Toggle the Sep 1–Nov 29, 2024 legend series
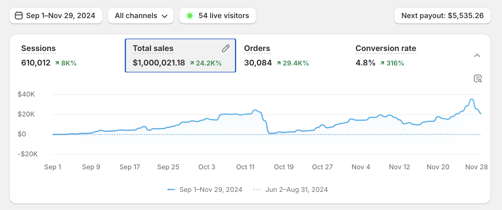 click(205, 189)
